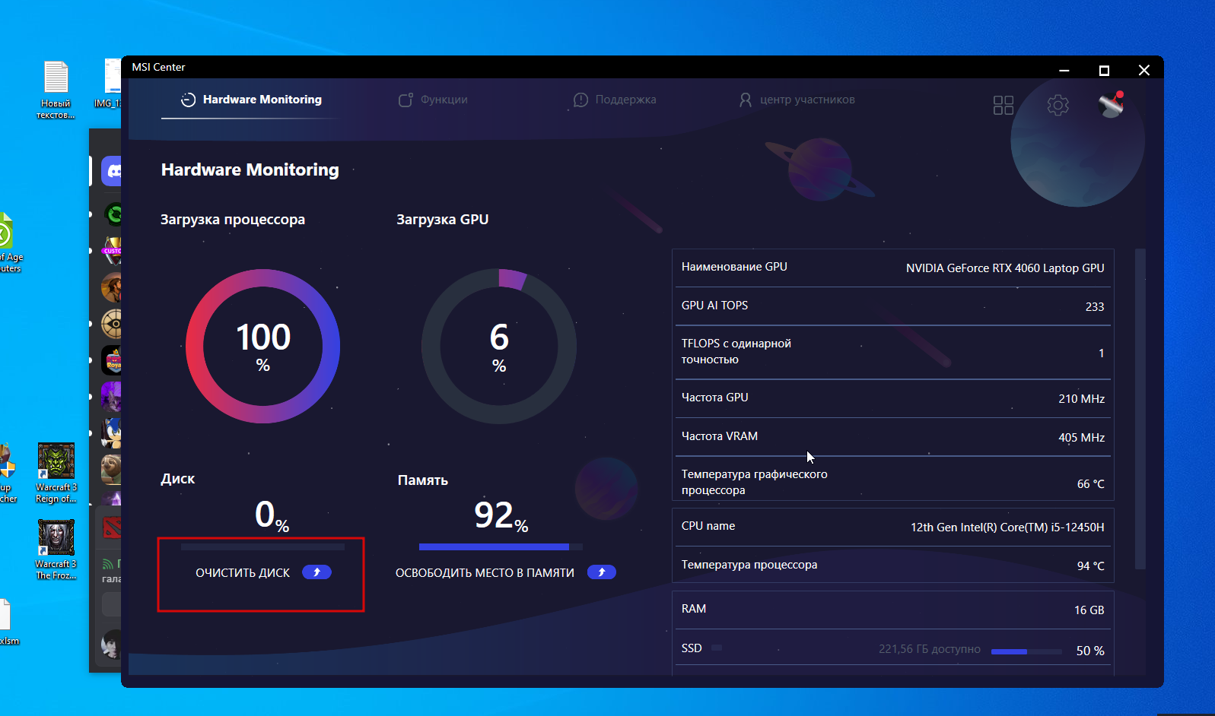Click the user profile avatar icon
This screenshot has width=1215, height=716.
click(1112, 104)
